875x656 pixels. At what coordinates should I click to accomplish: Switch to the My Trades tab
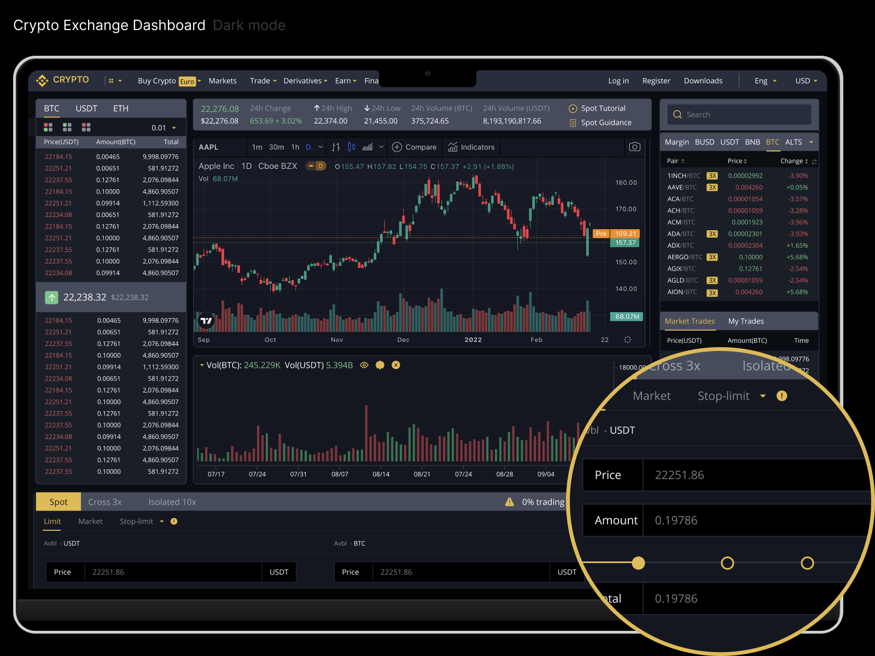click(745, 321)
